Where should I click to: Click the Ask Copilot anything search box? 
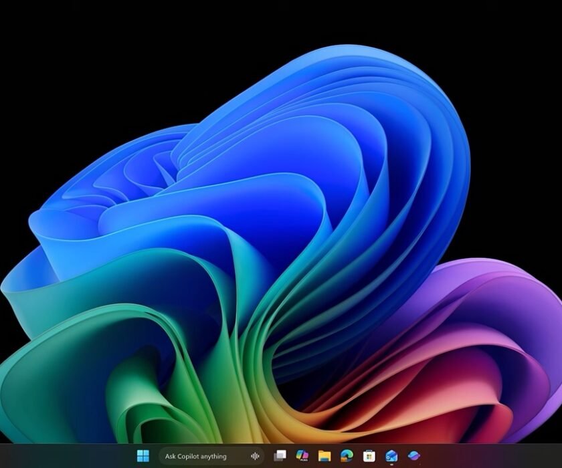tap(211, 456)
